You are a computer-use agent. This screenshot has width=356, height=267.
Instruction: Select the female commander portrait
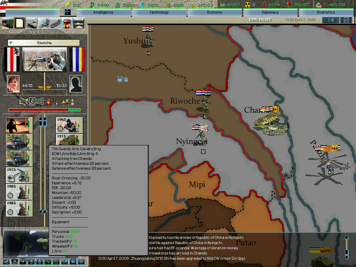13,84
